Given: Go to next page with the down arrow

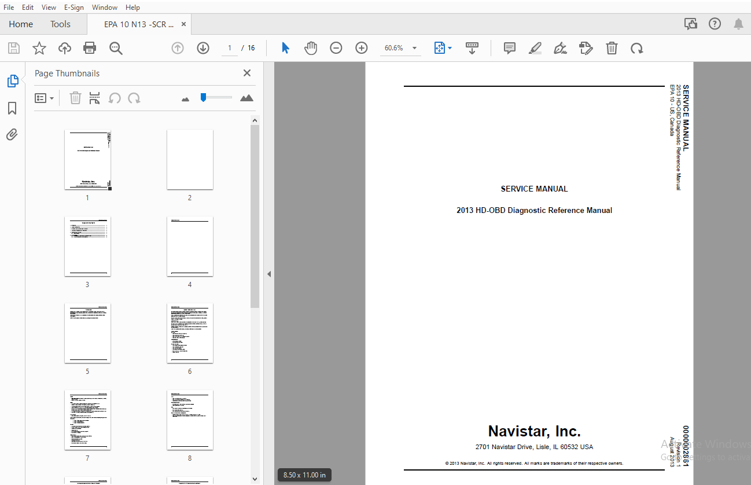Looking at the screenshot, I should pyautogui.click(x=203, y=48).
